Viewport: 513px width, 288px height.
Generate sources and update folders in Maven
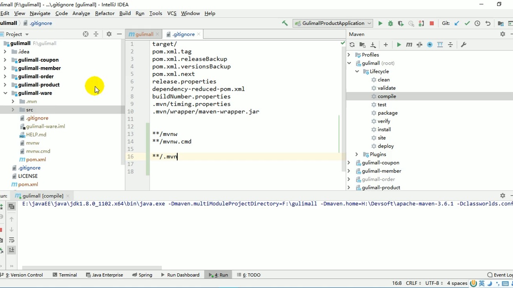point(362,45)
